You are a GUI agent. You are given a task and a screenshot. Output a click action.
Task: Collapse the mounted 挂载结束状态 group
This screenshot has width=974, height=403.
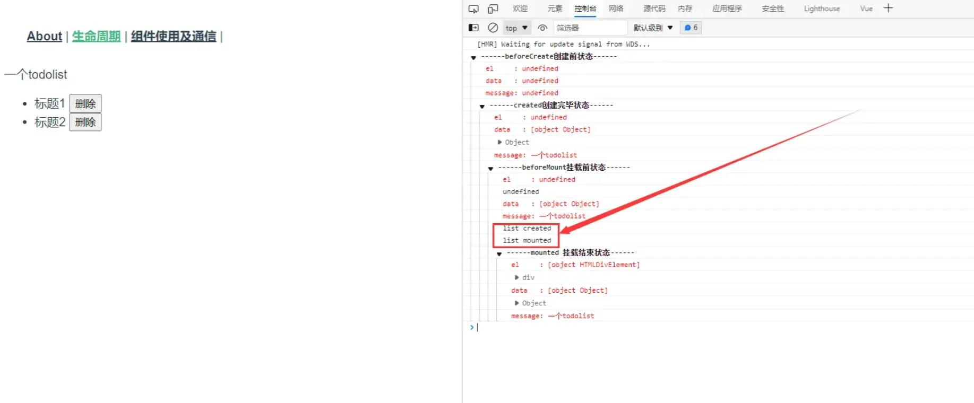(x=499, y=253)
